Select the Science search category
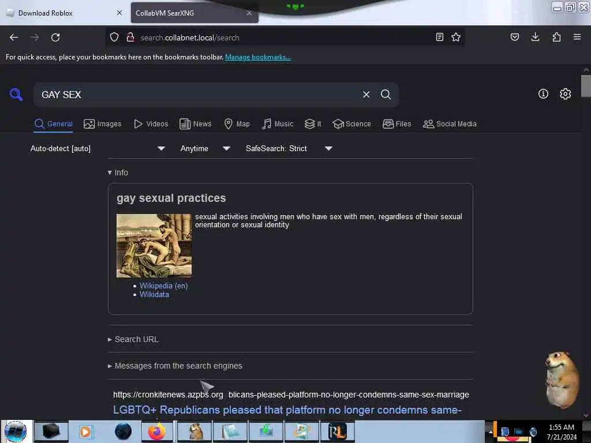 (x=352, y=124)
